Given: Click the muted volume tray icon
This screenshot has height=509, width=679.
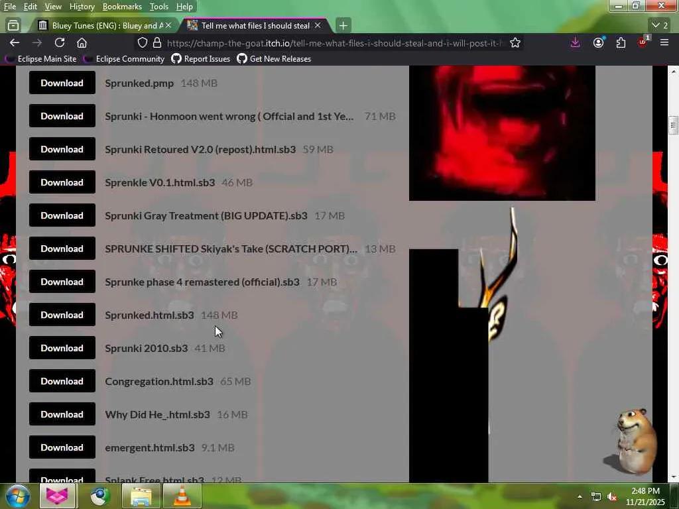Looking at the screenshot, I should point(612,497).
